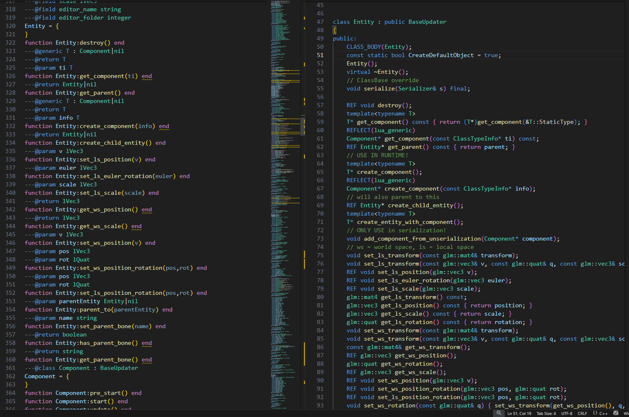The image size is (629, 417).
Task: Click '---@field editor_folder integer' annotation
Action: (78, 18)
